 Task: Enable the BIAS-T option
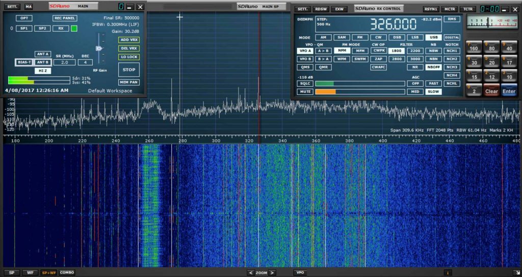pyautogui.click(x=24, y=62)
